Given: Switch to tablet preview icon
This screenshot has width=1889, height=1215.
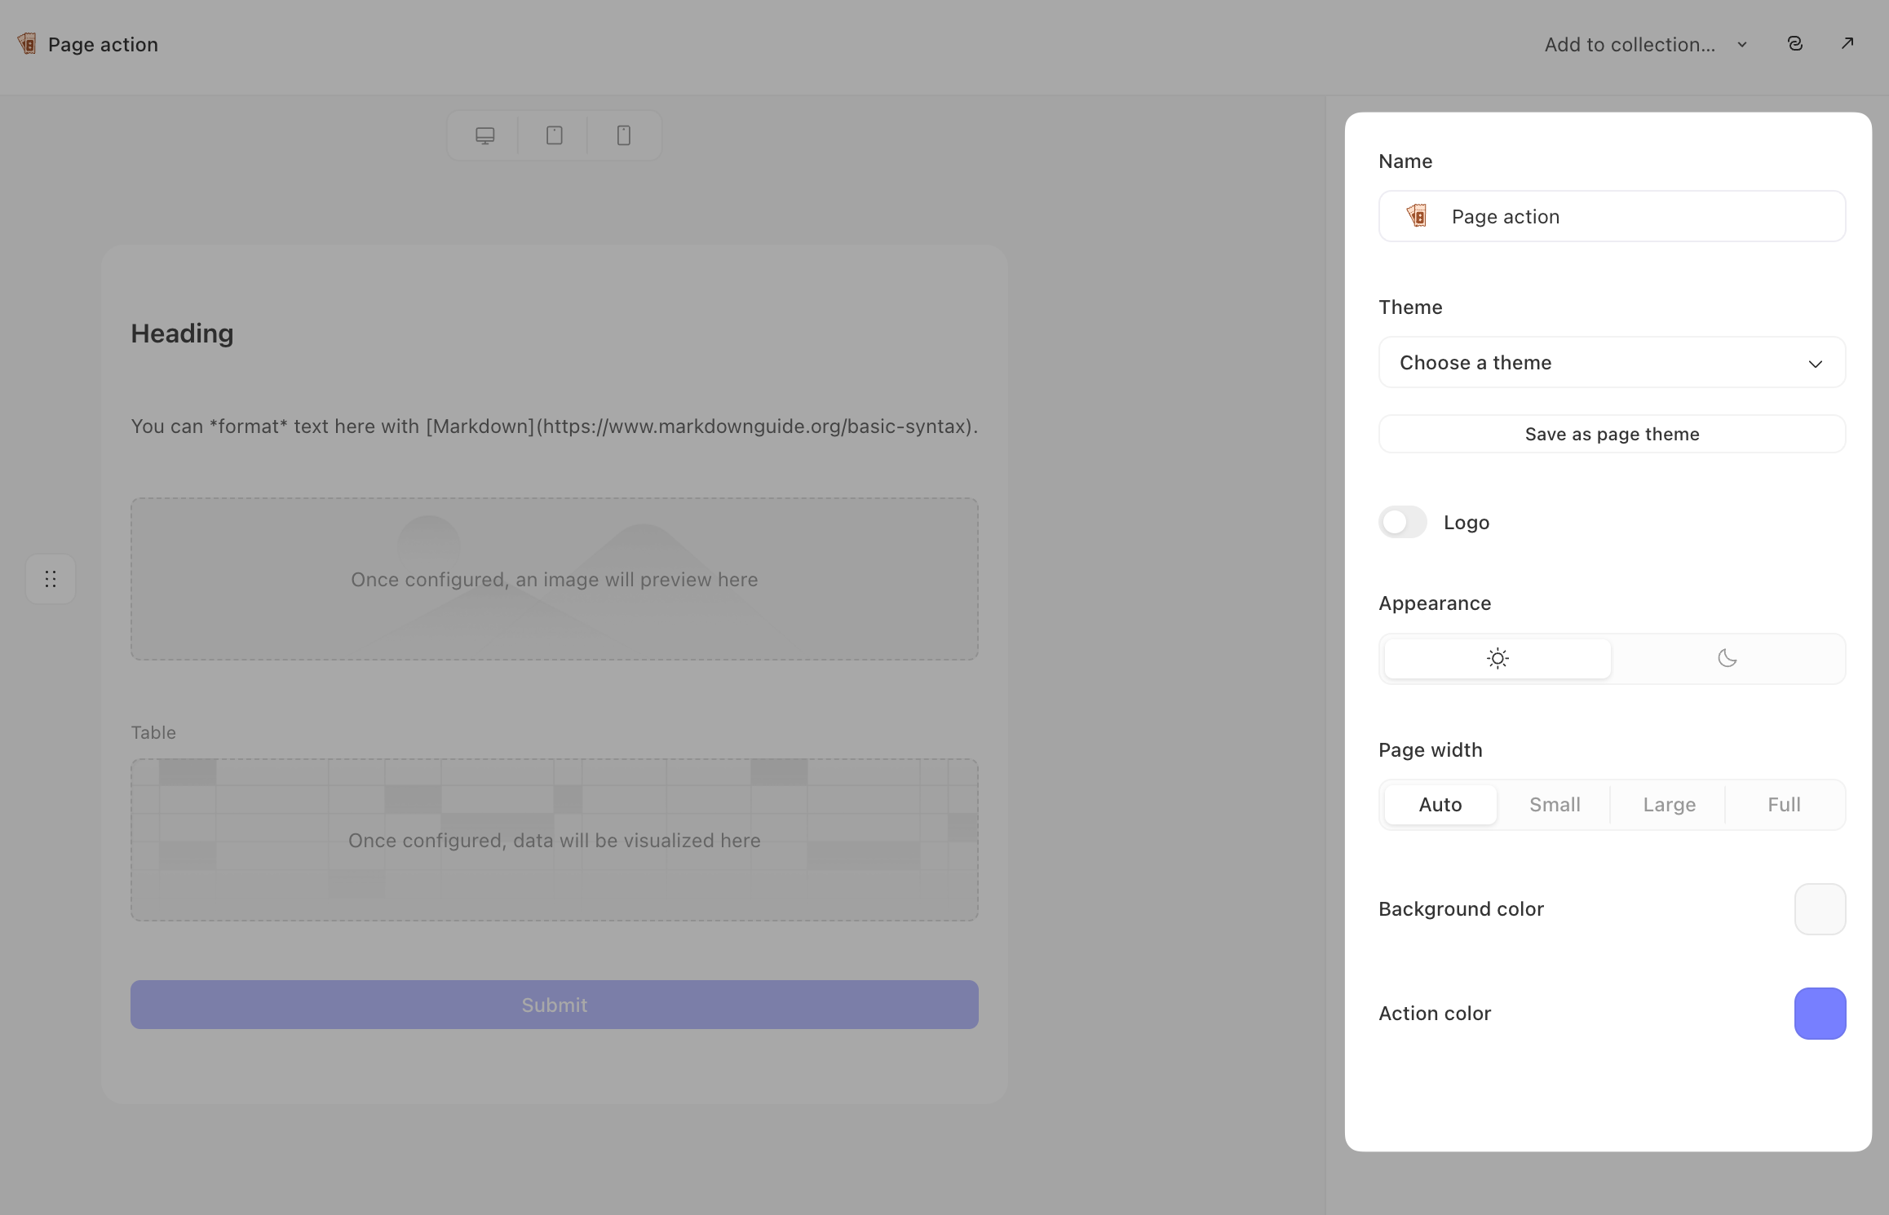Looking at the screenshot, I should pyautogui.click(x=555, y=135).
